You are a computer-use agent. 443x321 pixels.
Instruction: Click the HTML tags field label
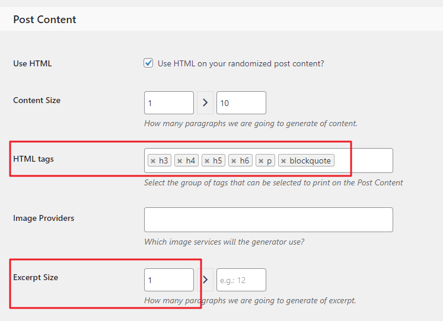[x=33, y=159]
